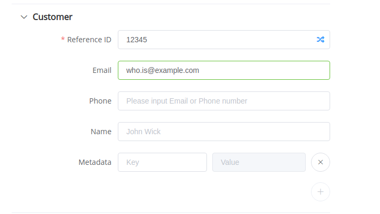Click the Email label text

pyautogui.click(x=101, y=70)
